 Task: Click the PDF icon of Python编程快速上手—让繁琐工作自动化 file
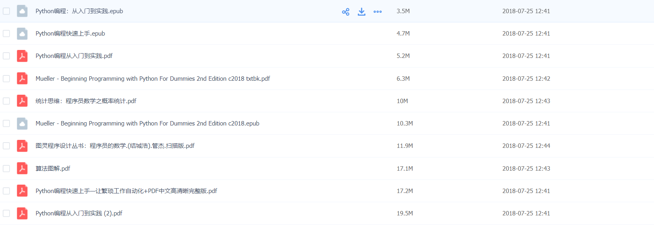click(x=22, y=191)
